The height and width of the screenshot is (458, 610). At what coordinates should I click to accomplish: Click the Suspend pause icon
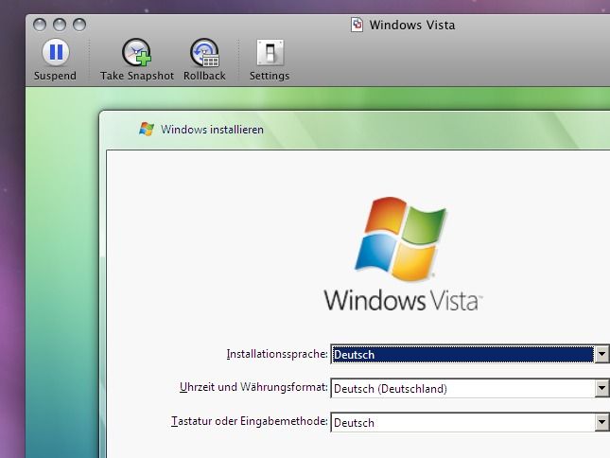[56, 53]
